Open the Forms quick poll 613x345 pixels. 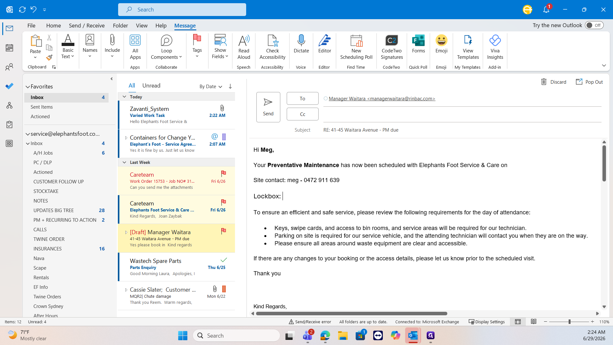(418, 44)
